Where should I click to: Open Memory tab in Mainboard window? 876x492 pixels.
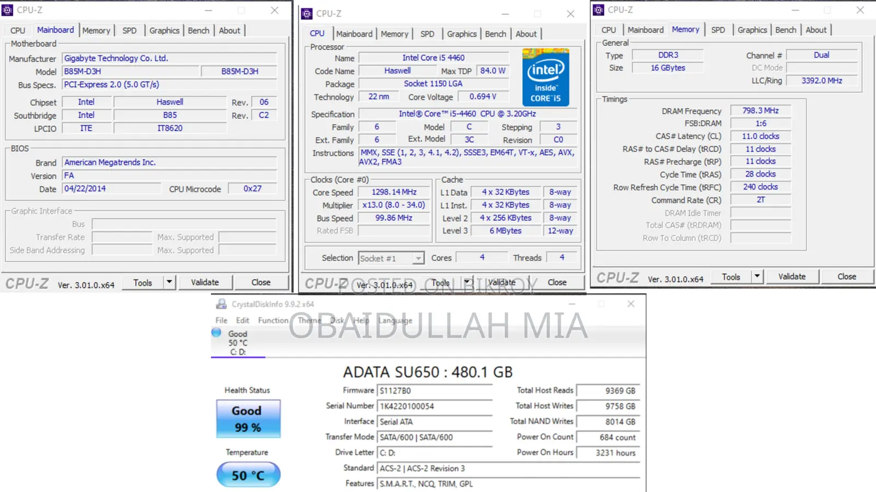click(96, 31)
